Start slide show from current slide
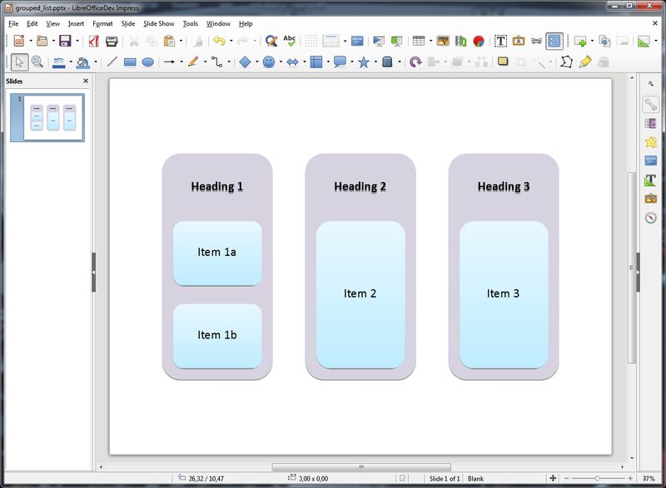 (x=396, y=41)
